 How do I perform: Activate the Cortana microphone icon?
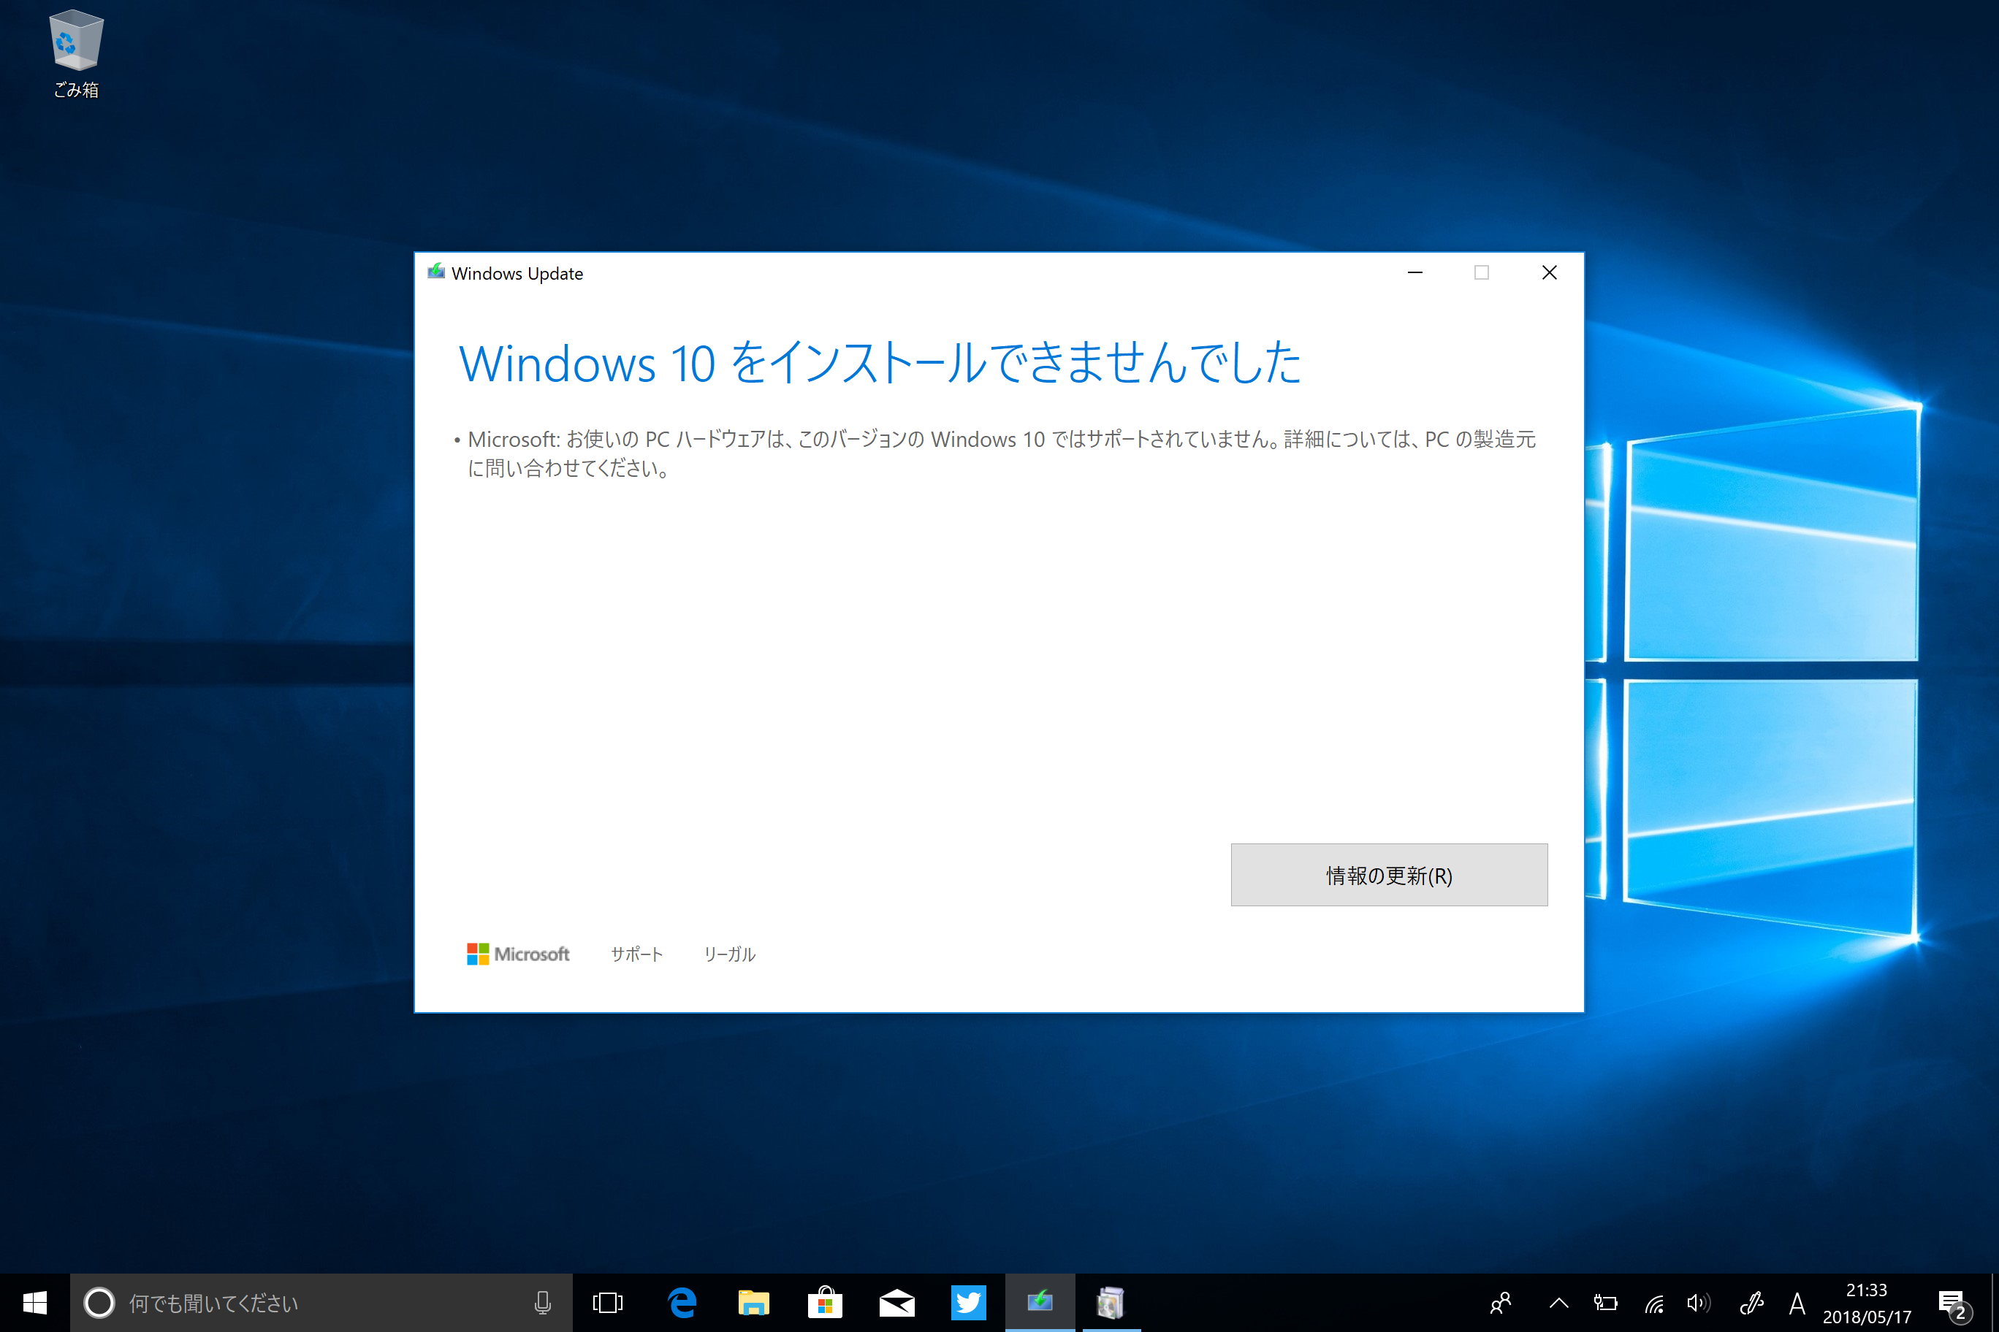(x=542, y=1302)
